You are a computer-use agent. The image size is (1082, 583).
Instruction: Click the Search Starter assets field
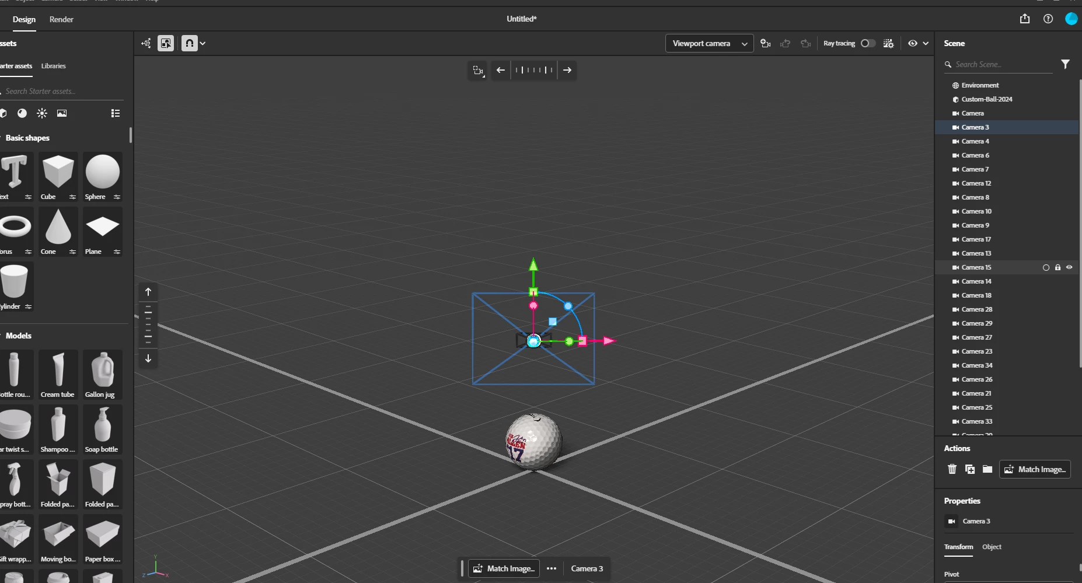click(61, 91)
